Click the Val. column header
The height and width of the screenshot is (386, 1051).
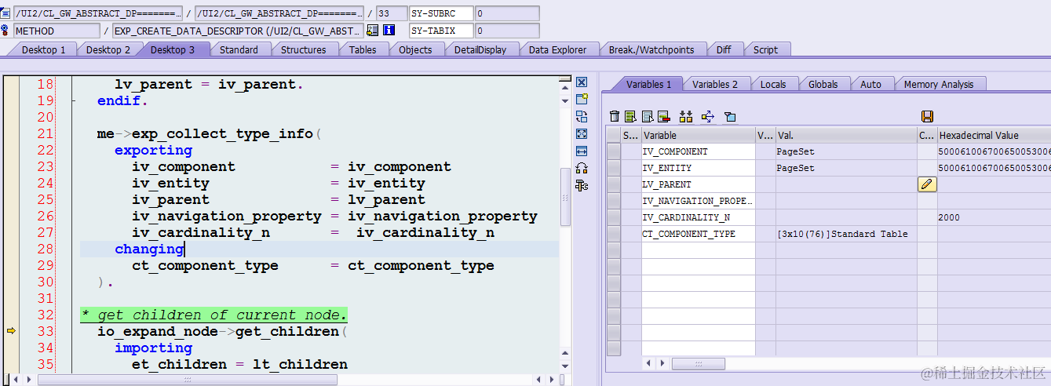click(x=846, y=135)
